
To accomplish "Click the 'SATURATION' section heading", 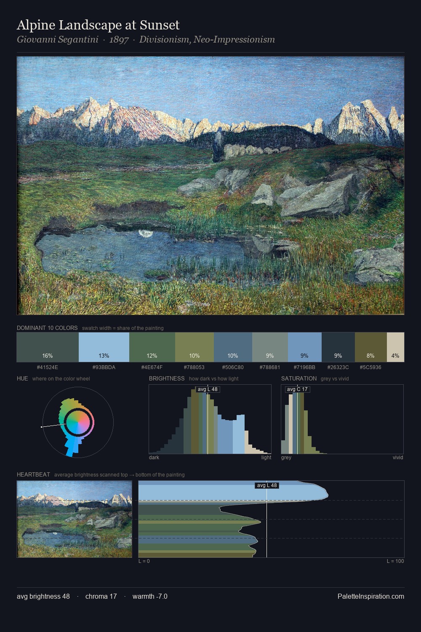I will tap(299, 378).
